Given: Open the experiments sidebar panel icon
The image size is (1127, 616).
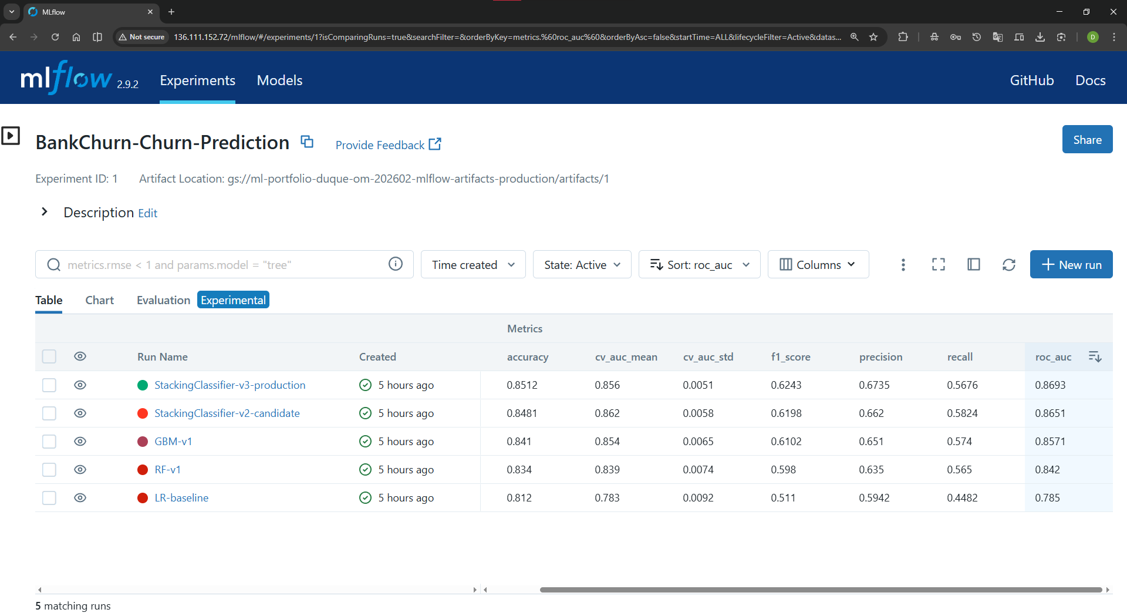Looking at the screenshot, I should (x=11, y=136).
